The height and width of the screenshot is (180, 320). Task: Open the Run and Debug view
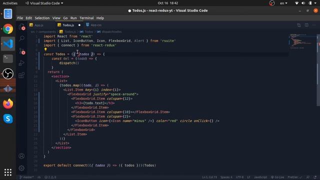[x=21, y=63]
